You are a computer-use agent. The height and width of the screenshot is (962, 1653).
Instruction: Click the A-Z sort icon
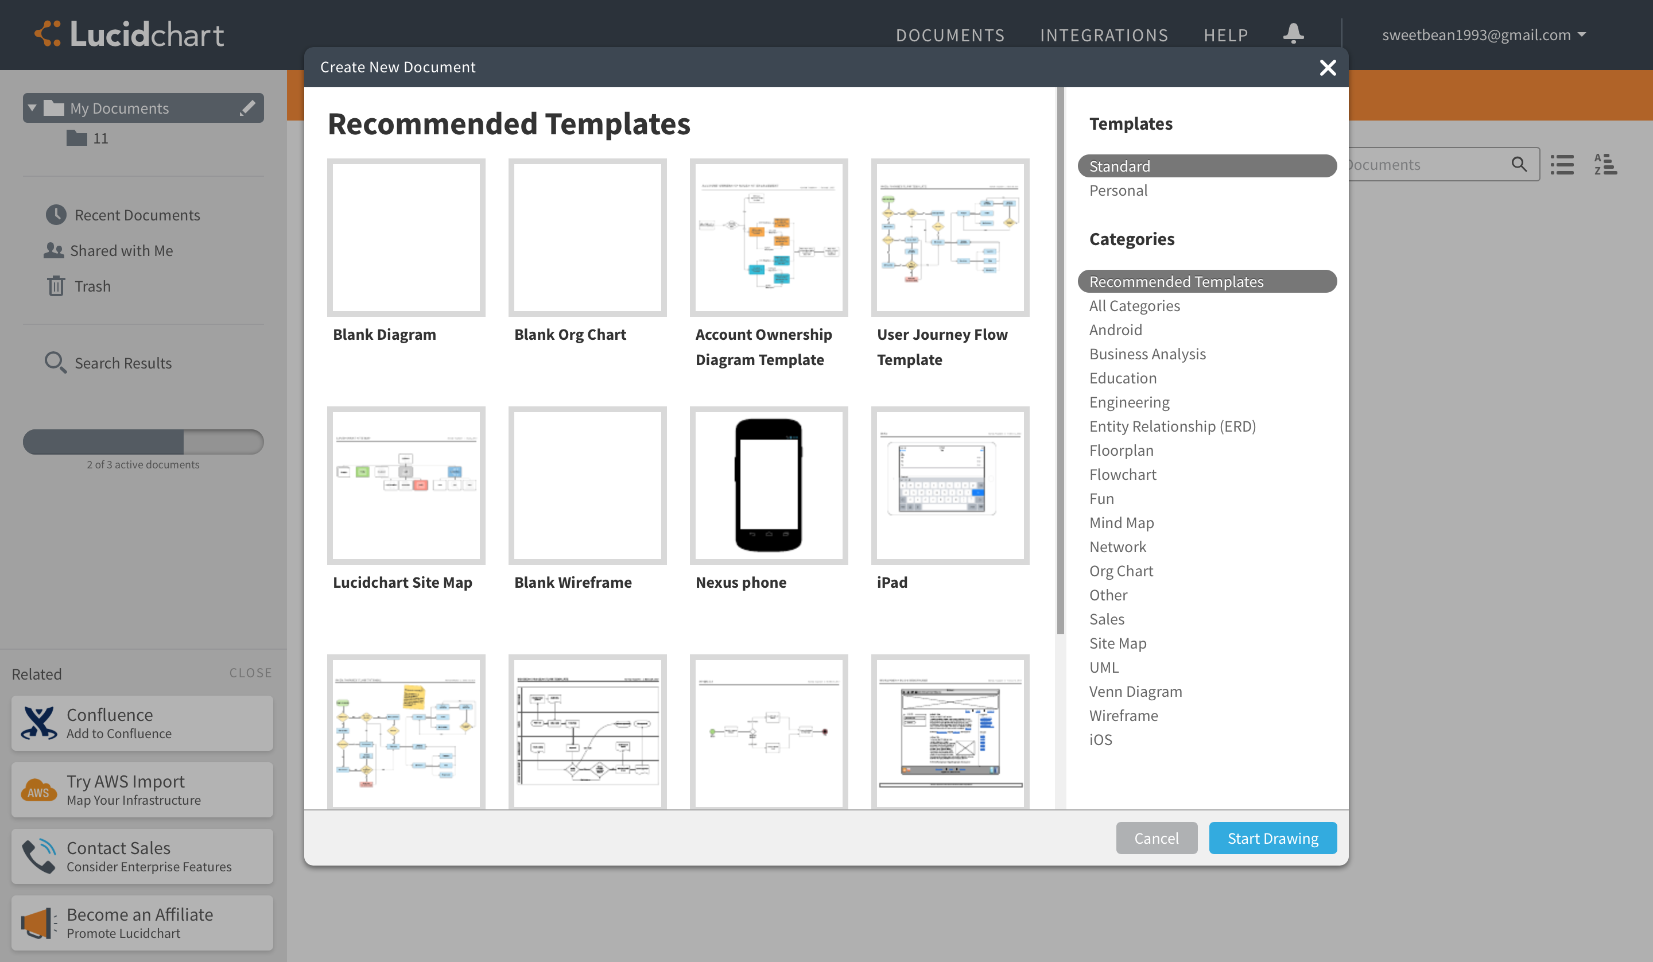click(x=1605, y=164)
